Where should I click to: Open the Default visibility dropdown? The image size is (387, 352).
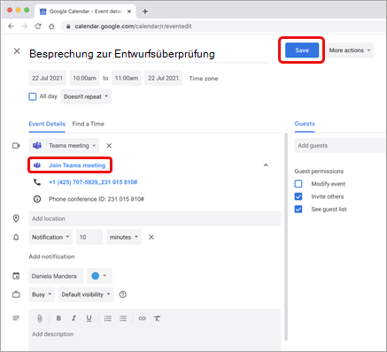coord(86,295)
